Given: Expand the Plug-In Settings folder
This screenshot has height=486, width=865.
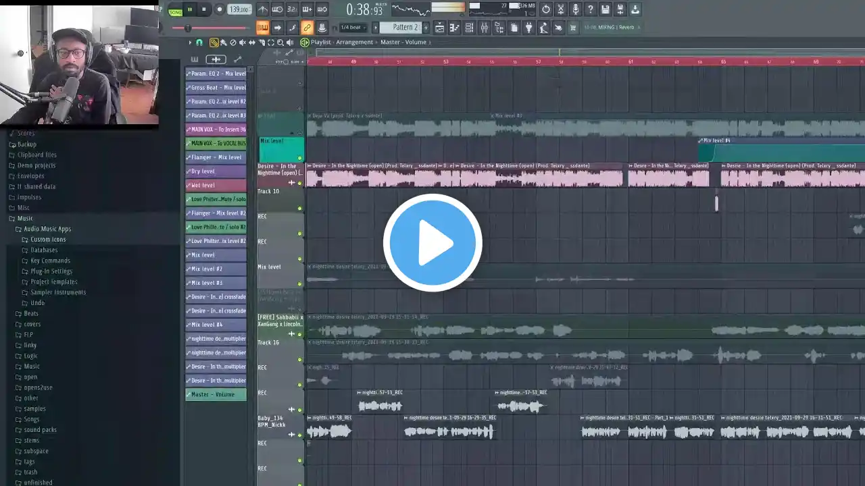Looking at the screenshot, I should tap(47, 271).
